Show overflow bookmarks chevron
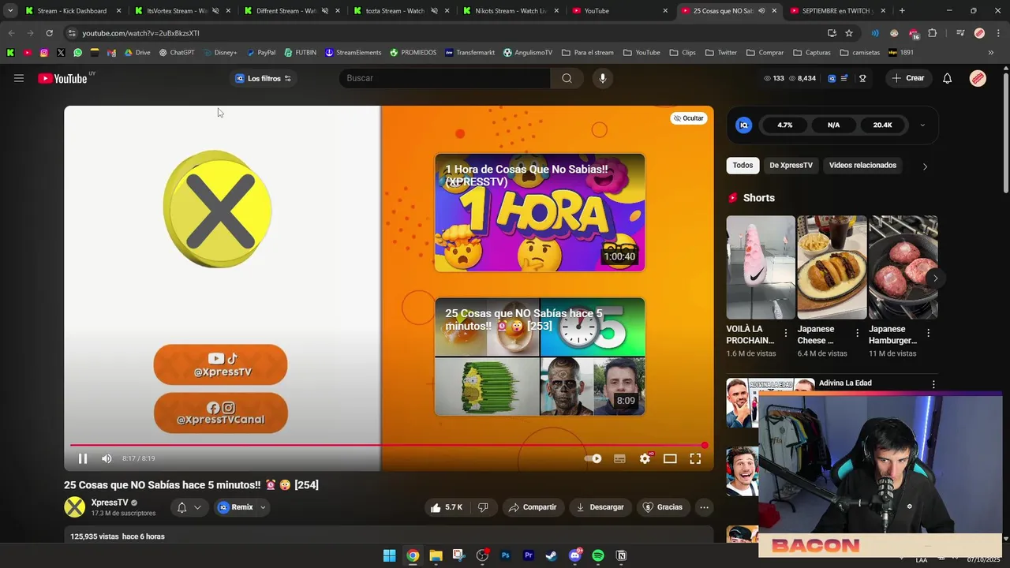This screenshot has height=568, width=1010. (x=991, y=53)
